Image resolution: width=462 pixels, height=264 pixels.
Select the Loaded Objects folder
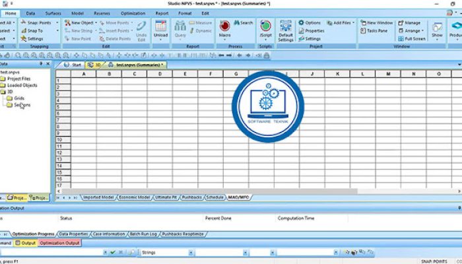[x=19, y=85]
